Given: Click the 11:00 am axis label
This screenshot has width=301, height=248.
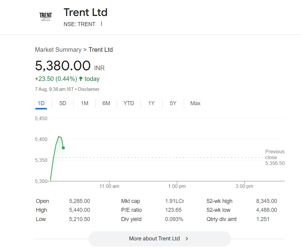Looking at the screenshot, I should [x=109, y=186].
